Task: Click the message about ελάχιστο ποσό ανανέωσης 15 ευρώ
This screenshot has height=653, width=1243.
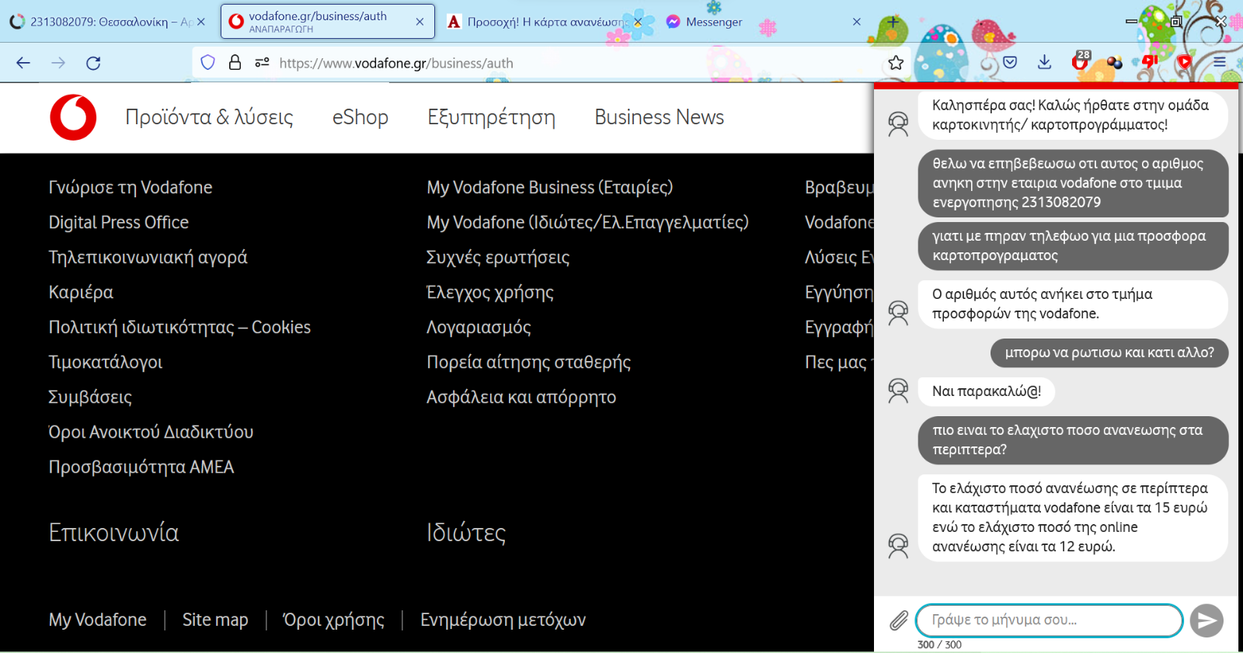Action: 1072,517
